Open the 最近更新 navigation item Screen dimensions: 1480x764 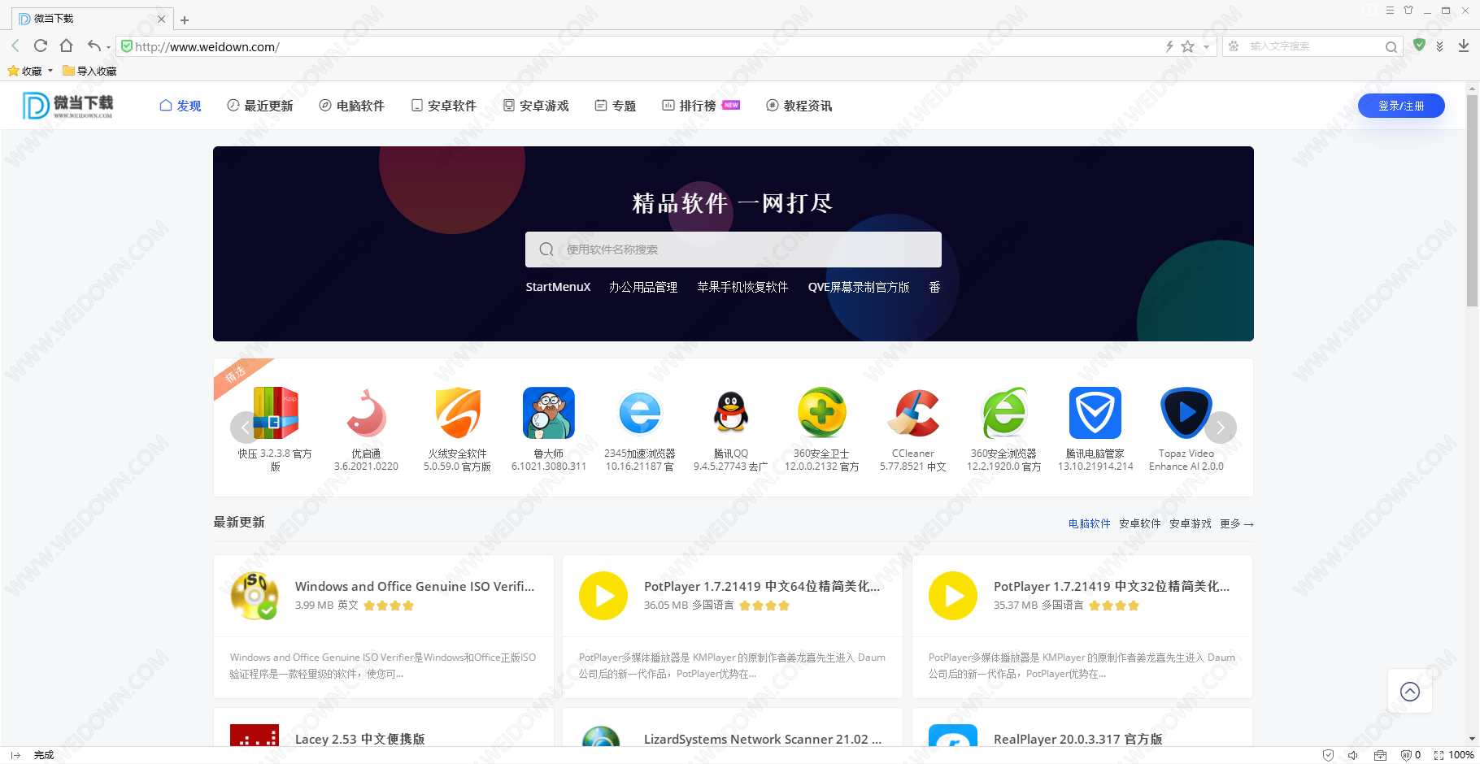click(x=260, y=106)
